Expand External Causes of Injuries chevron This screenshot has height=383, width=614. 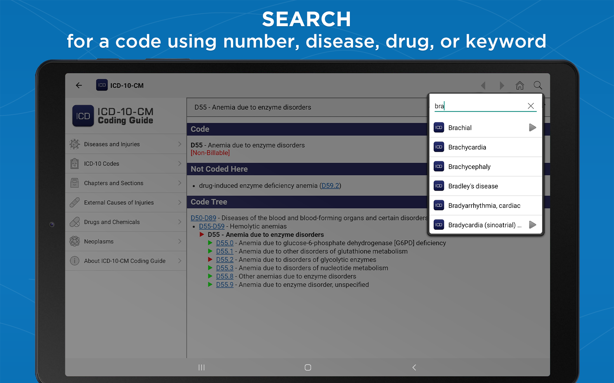[x=180, y=203]
